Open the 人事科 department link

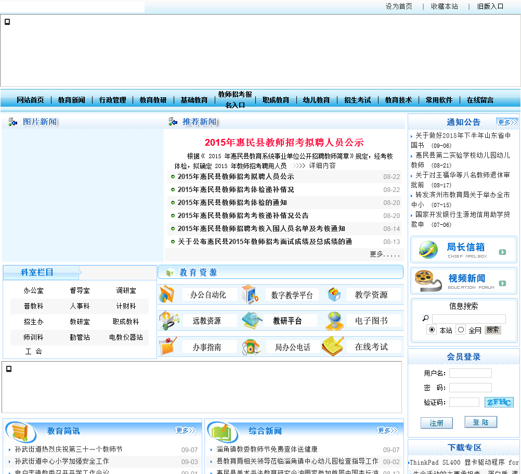80,306
